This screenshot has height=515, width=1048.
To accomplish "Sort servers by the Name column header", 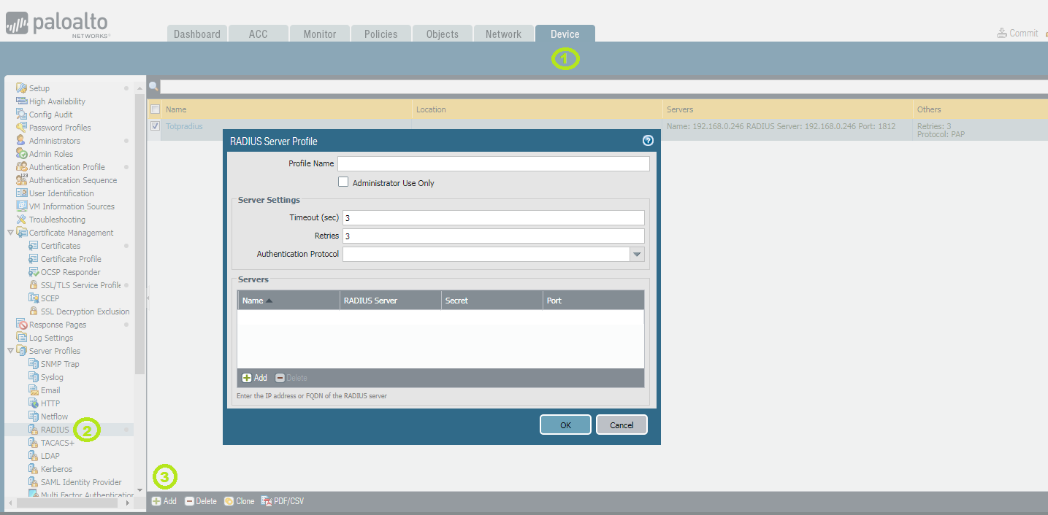I will pyautogui.click(x=253, y=301).
